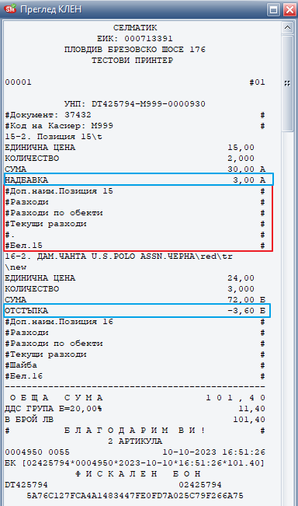Click the 5A76C127FCA4A1483447FE0FD7A025C79F266A75 hash line
The image size is (298, 506).
coord(135,496)
